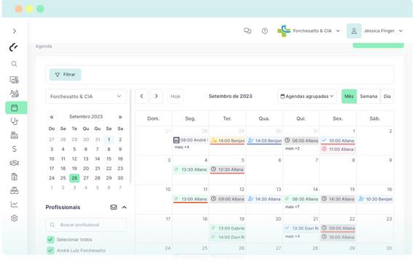Screen dimensions: 414x263
Task: Open the 12:30 Allana event on Tuesday 5
Action: tap(227, 169)
